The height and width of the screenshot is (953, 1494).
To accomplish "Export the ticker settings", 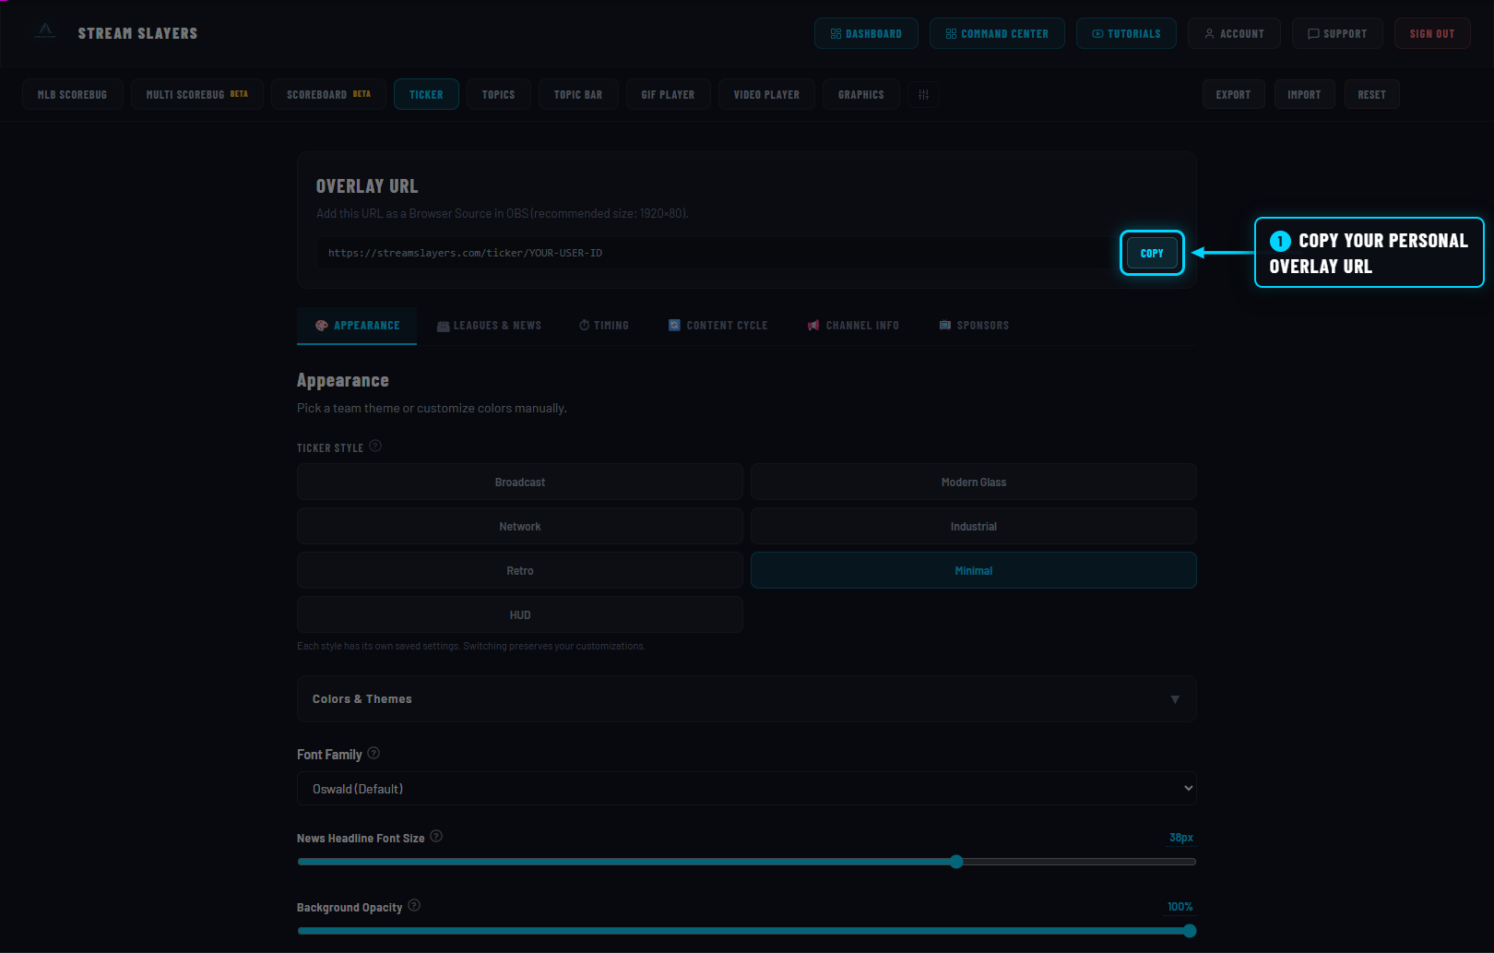I will [1234, 94].
